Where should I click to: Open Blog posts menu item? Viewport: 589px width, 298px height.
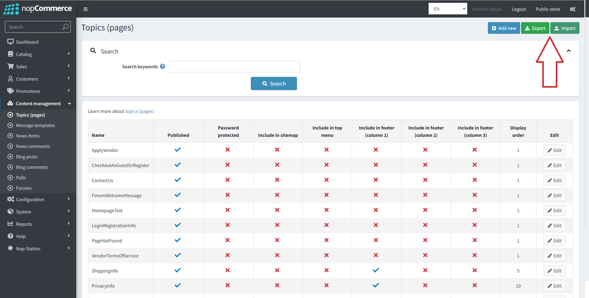tap(38, 157)
